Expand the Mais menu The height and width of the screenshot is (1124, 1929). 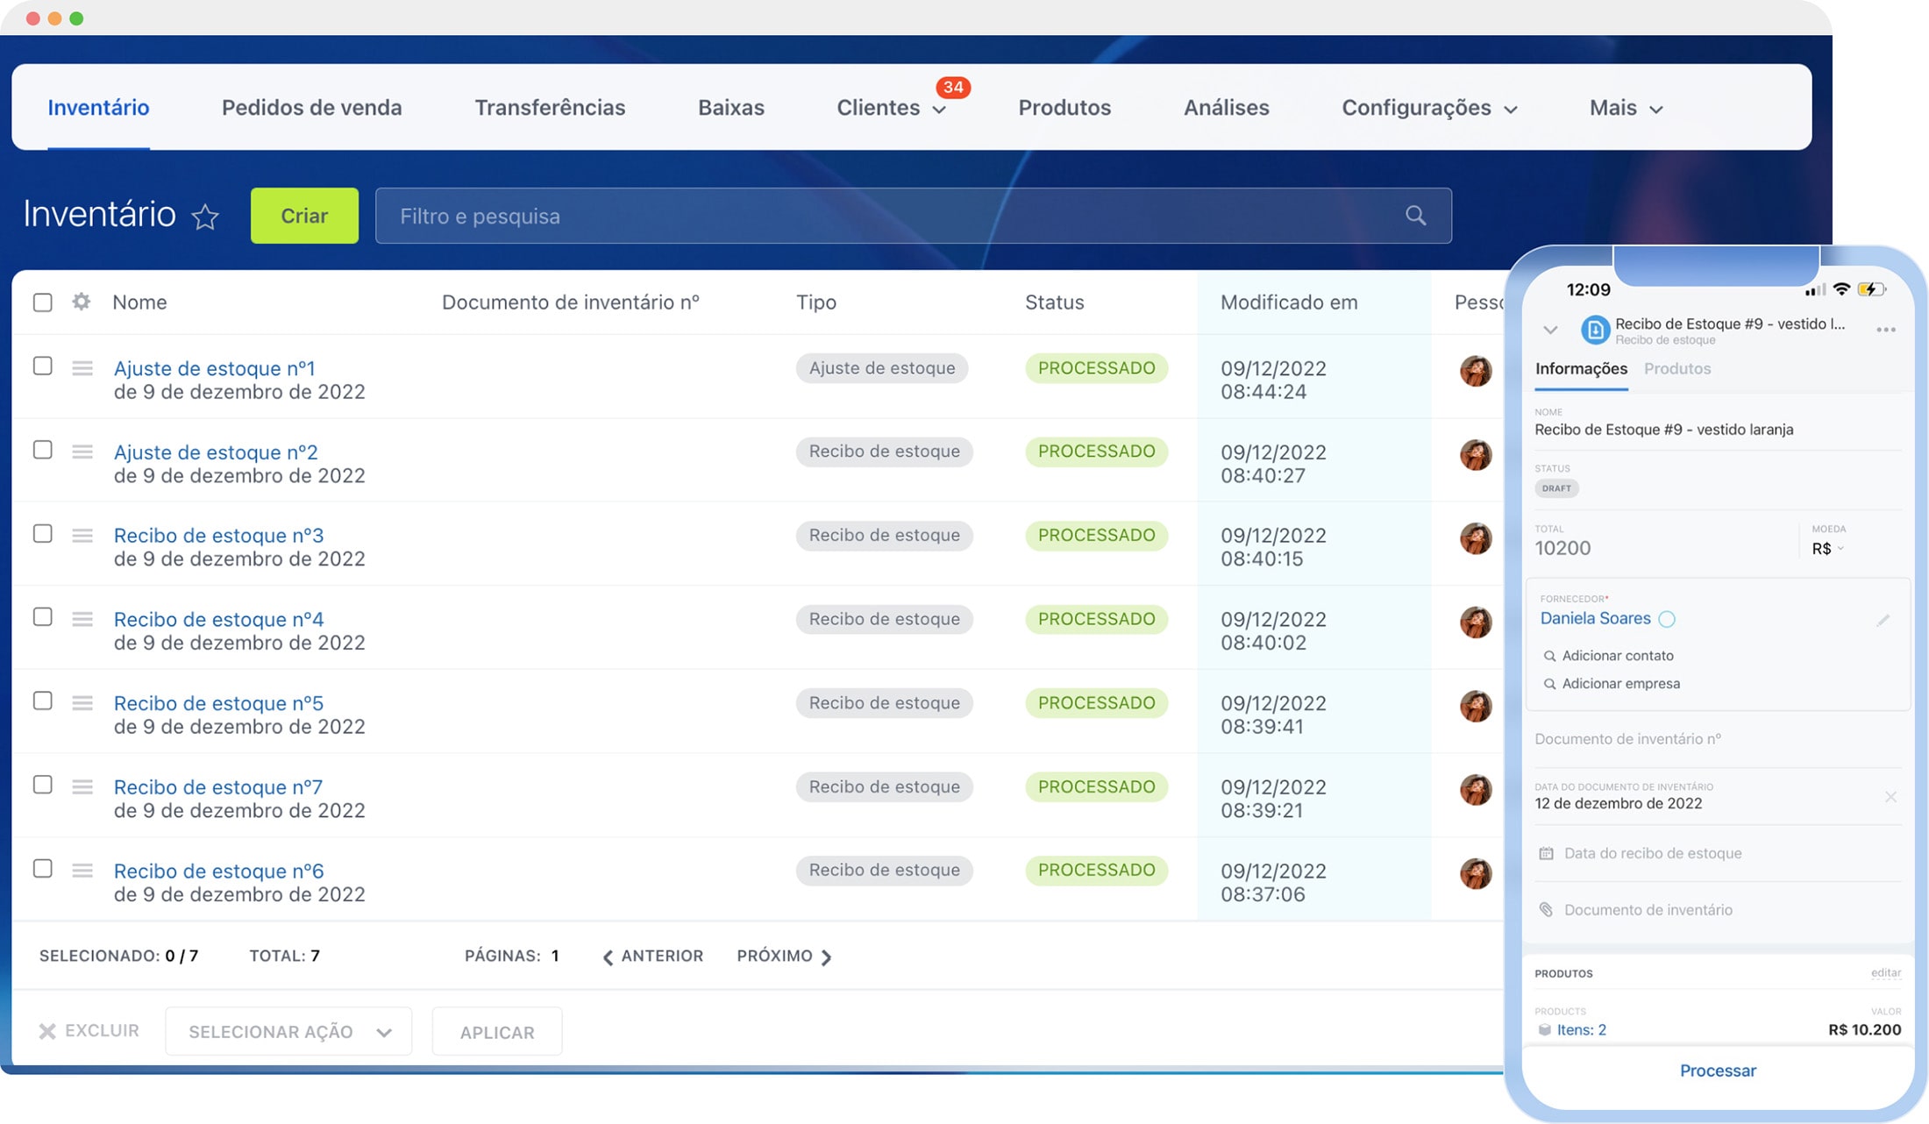coord(1626,108)
